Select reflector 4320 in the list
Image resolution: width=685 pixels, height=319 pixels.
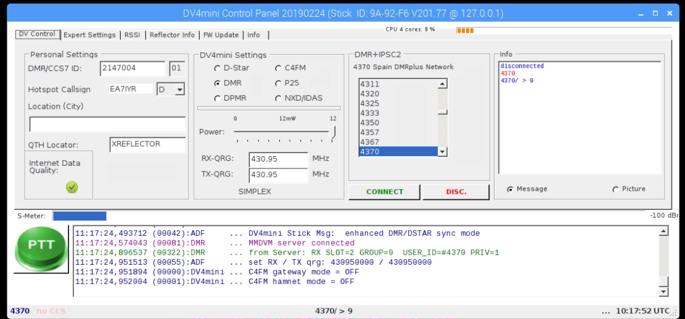tap(398, 94)
